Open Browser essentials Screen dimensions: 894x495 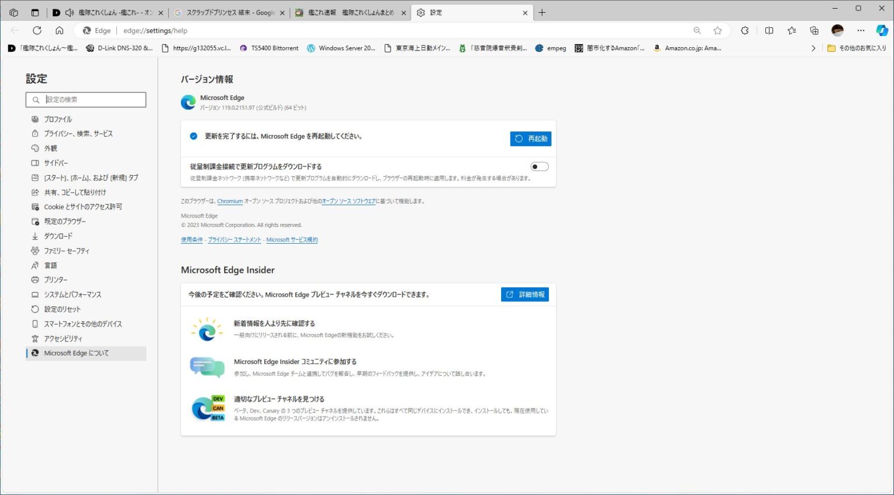860,30
